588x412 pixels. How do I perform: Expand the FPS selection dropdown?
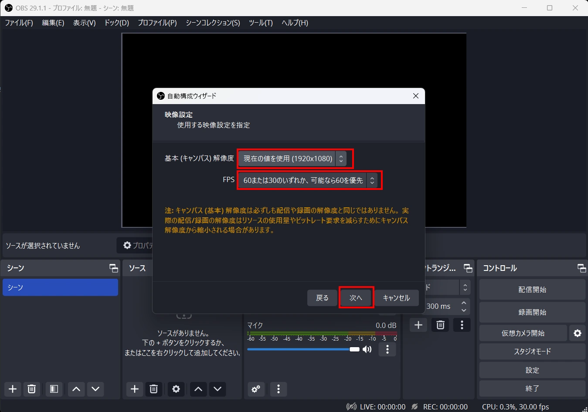click(x=308, y=180)
